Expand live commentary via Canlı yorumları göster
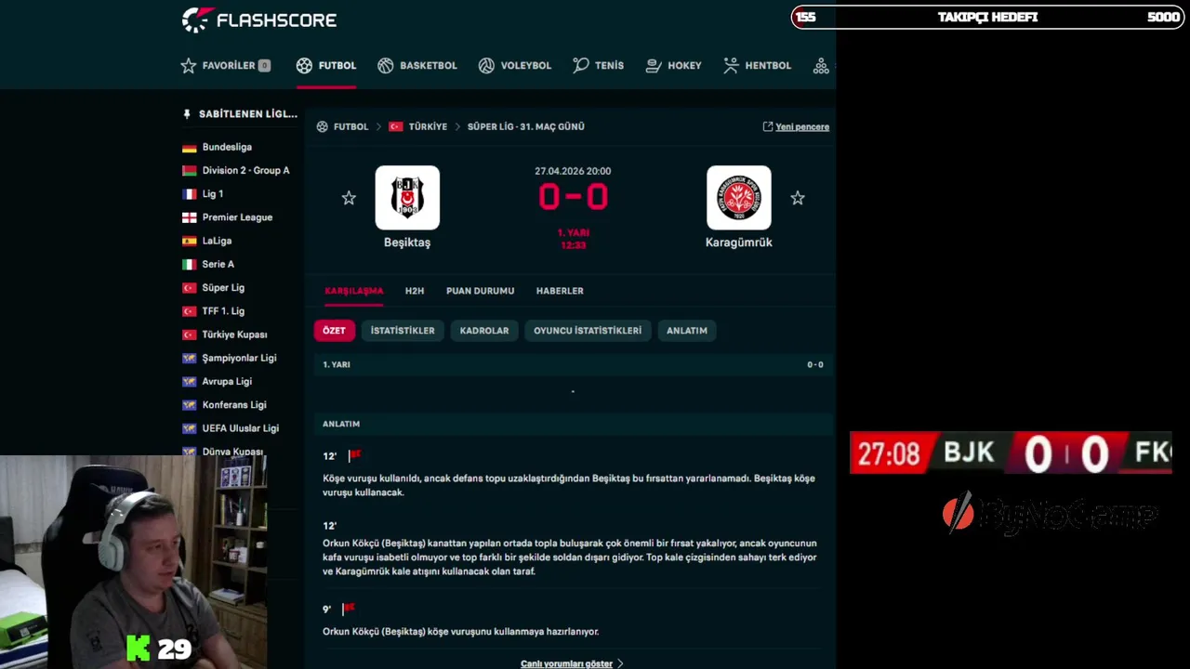 coord(572,663)
